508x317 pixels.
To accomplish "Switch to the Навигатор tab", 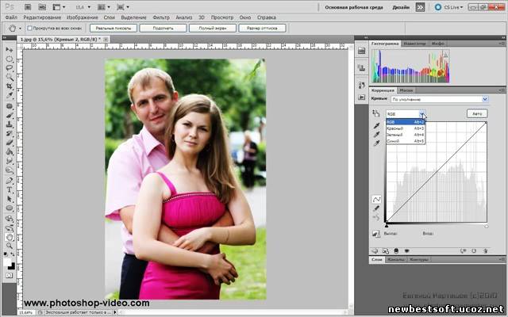I will coord(415,44).
